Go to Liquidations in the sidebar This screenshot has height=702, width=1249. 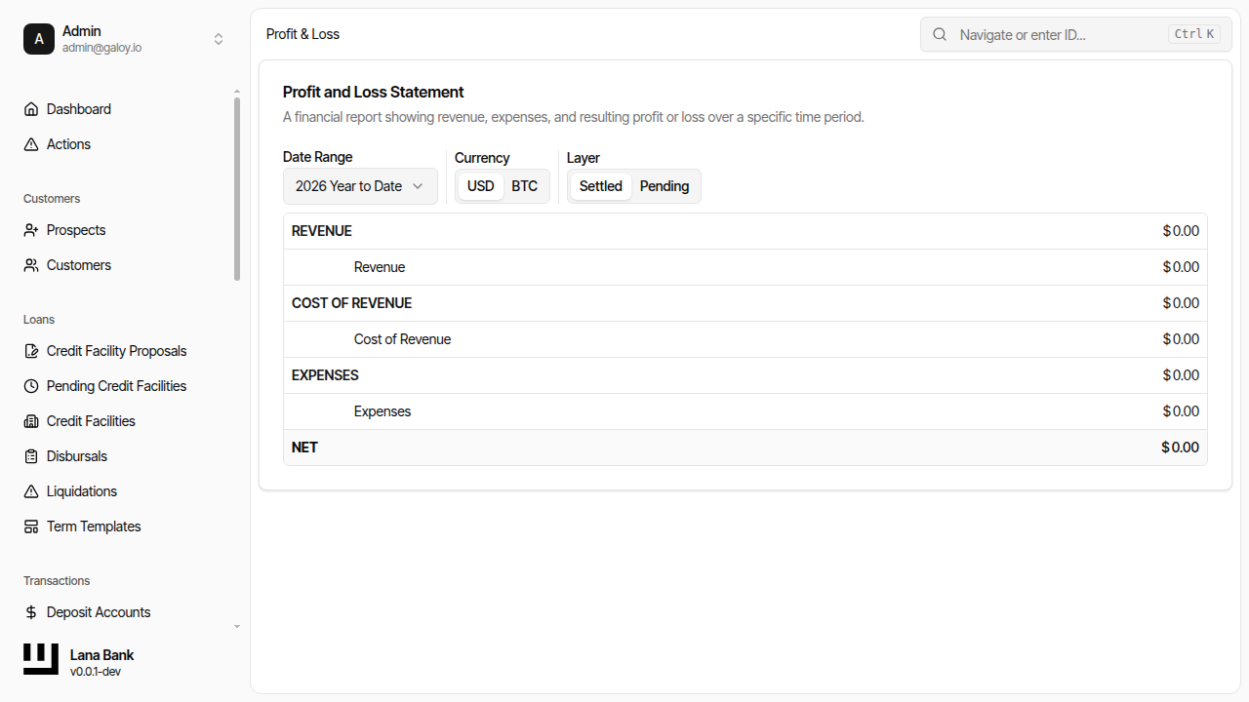pyautogui.click(x=81, y=491)
